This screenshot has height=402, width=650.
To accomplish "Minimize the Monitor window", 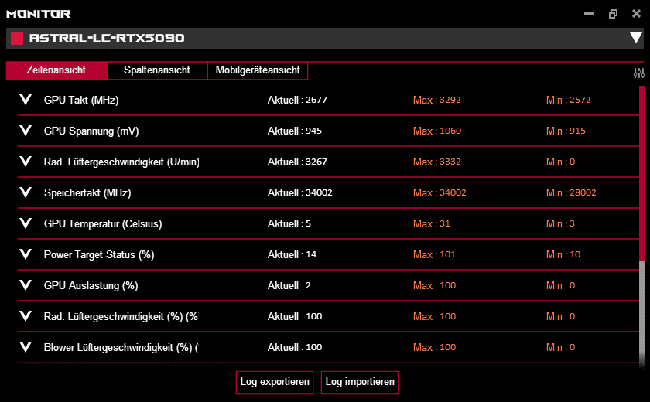I will [589, 14].
